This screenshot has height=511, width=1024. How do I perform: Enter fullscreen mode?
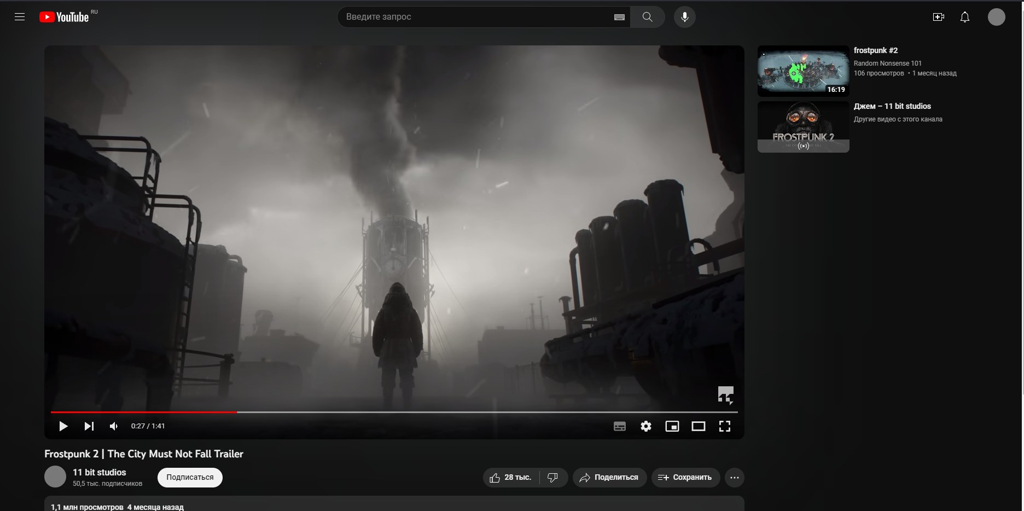point(725,426)
